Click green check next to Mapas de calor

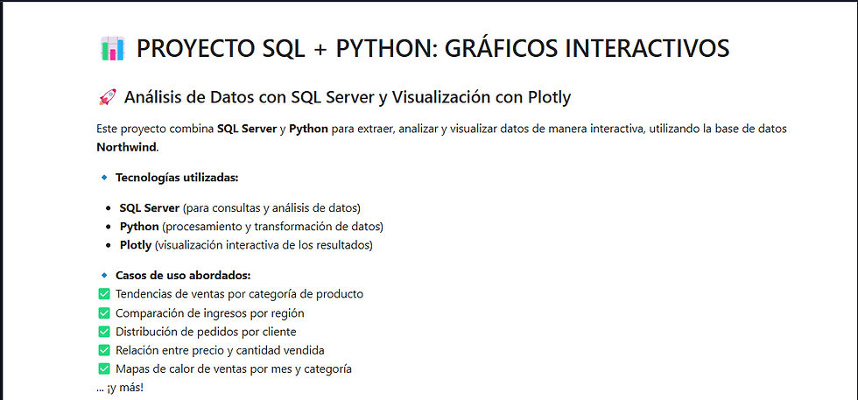click(x=104, y=368)
